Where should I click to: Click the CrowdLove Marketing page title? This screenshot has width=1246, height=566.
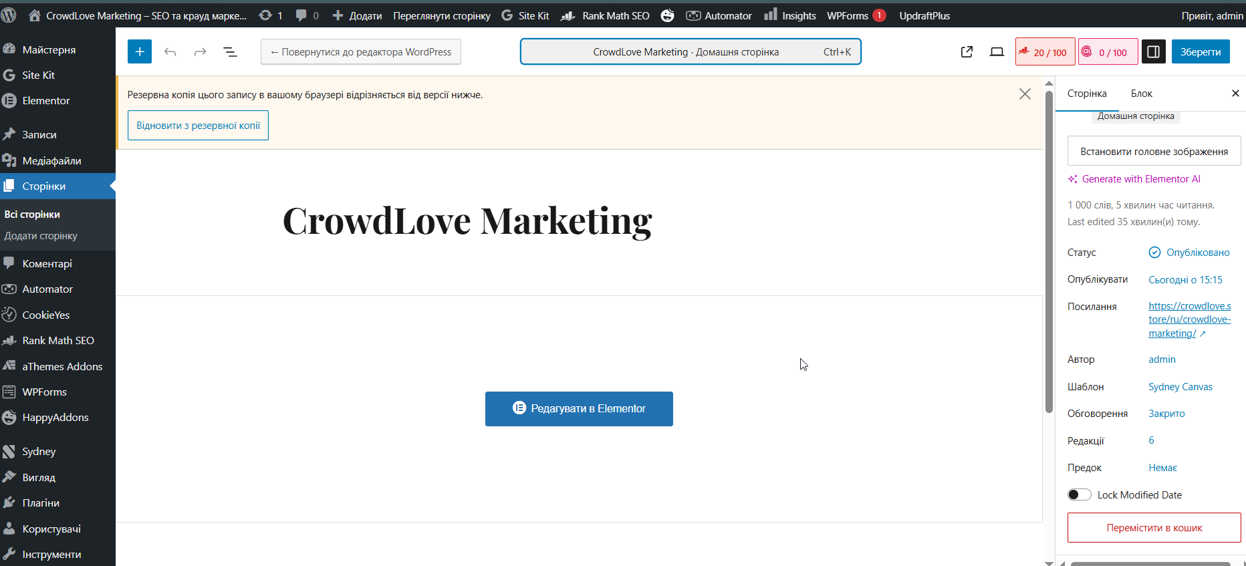click(467, 221)
